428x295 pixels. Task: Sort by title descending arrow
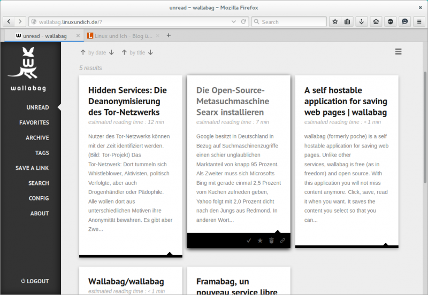click(151, 52)
